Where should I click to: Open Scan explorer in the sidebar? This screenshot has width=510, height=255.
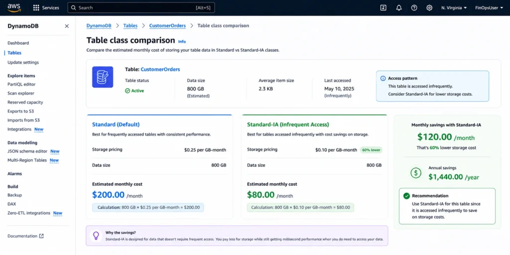pos(21,93)
